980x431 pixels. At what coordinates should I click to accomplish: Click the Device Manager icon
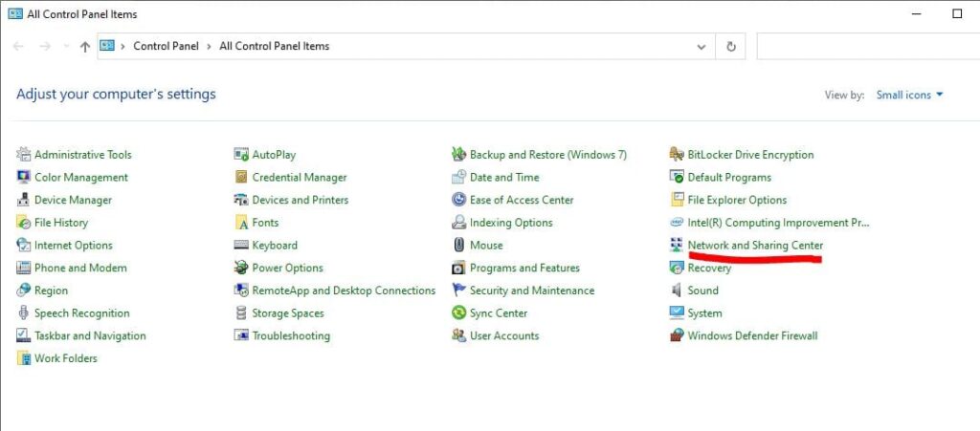point(24,201)
